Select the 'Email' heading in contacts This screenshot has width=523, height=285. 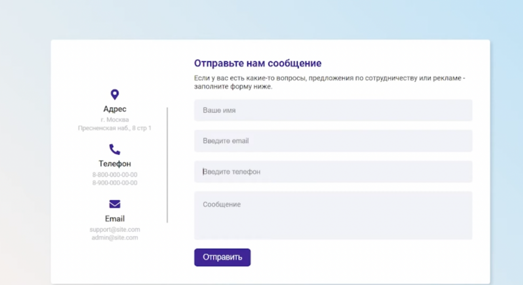coord(115,219)
